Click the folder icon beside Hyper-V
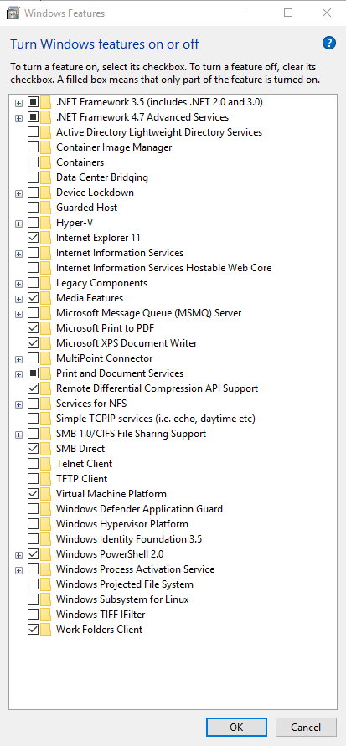Image resolution: width=346 pixels, height=746 pixels. point(46,223)
